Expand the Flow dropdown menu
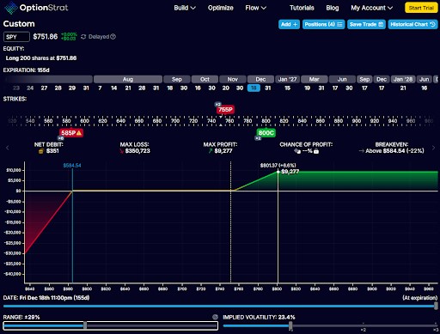Image resolution: width=440 pixels, height=334 pixels. point(255,8)
